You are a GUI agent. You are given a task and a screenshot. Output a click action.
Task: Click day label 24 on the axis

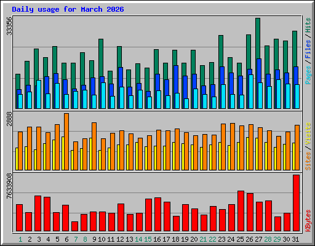tap(231, 239)
